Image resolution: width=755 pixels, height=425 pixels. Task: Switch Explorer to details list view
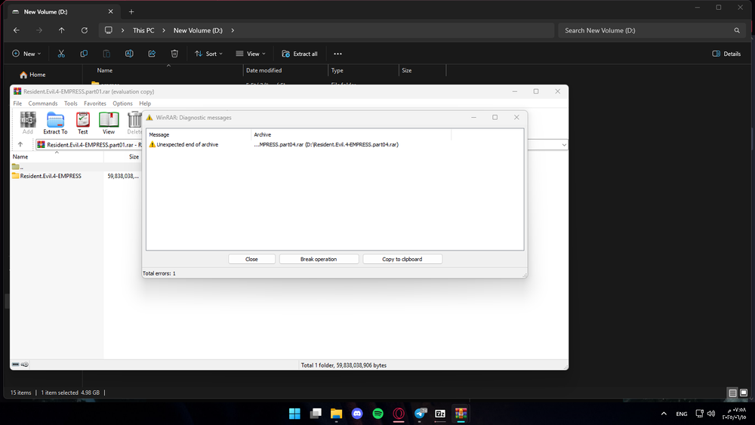click(732, 393)
